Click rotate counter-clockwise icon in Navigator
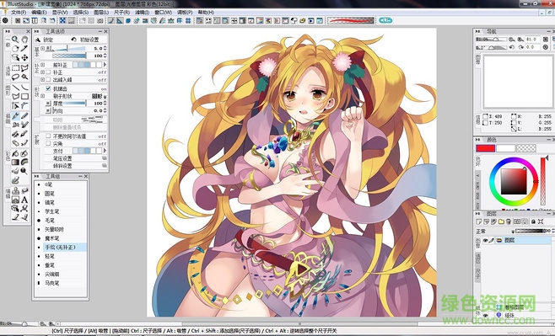 click(x=512, y=47)
